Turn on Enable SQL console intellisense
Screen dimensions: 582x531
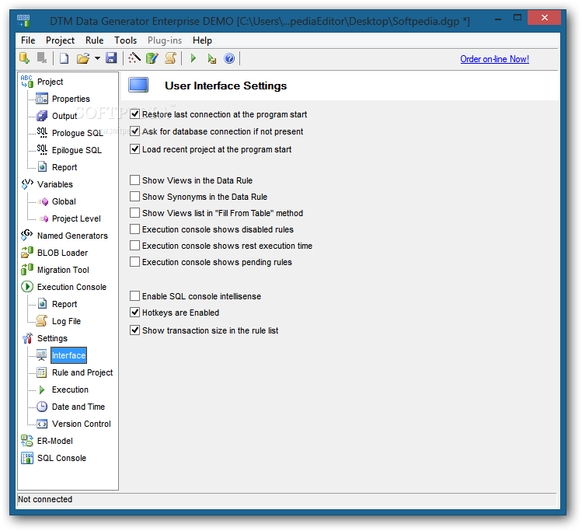(134, 296)
